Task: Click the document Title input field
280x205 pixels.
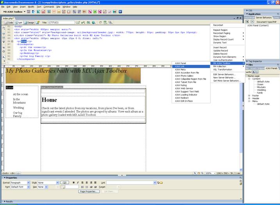Action: (x=61, y=23)
